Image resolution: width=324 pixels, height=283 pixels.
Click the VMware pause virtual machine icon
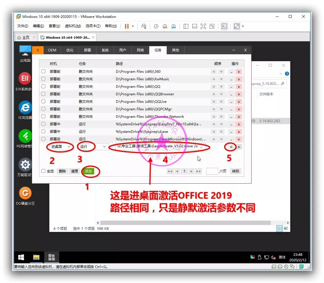[x=126, y=26]
